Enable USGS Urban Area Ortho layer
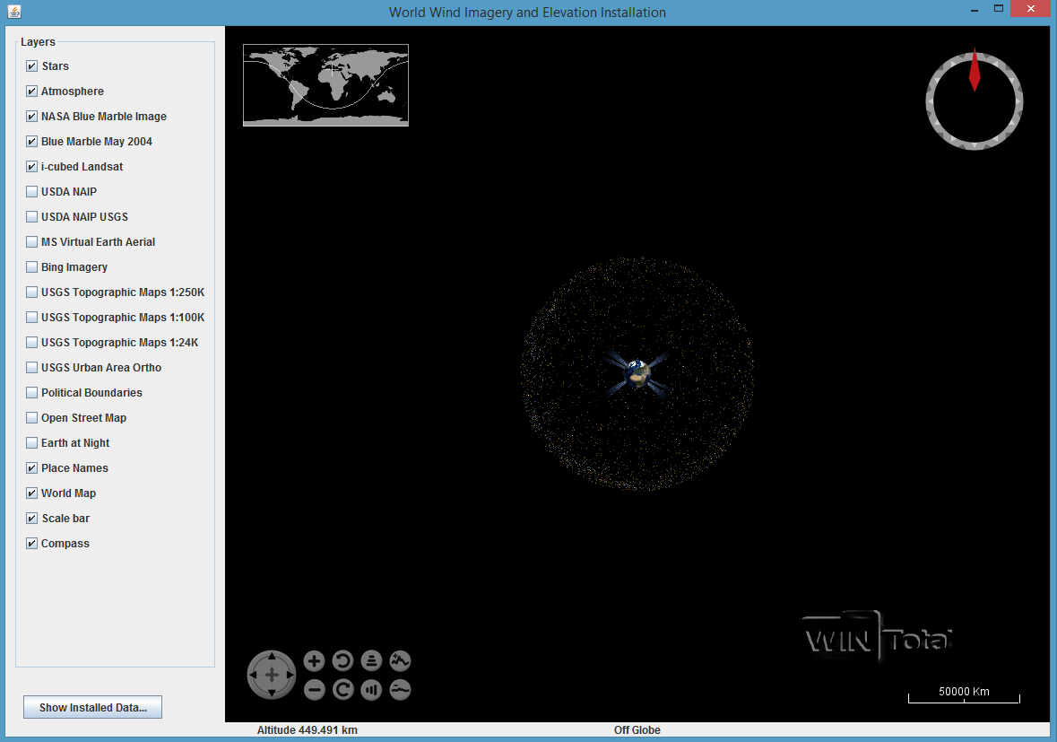The image size is (1057, 742). point(31,368)
